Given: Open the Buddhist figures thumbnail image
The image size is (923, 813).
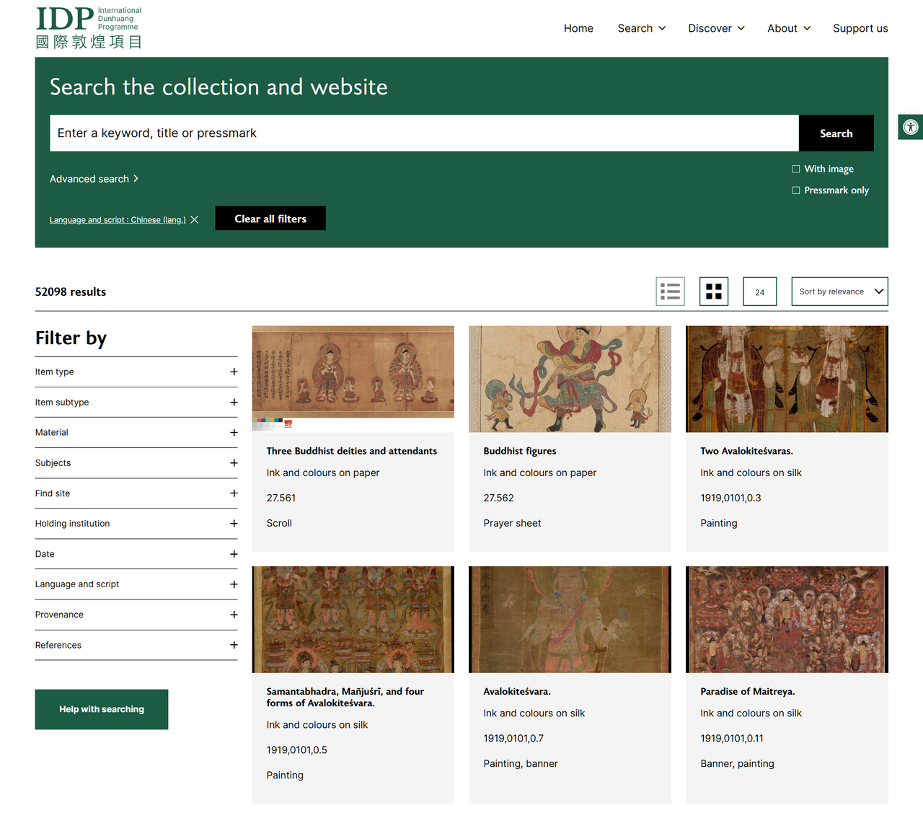Looking at the screenshot, I should (570, 379).
